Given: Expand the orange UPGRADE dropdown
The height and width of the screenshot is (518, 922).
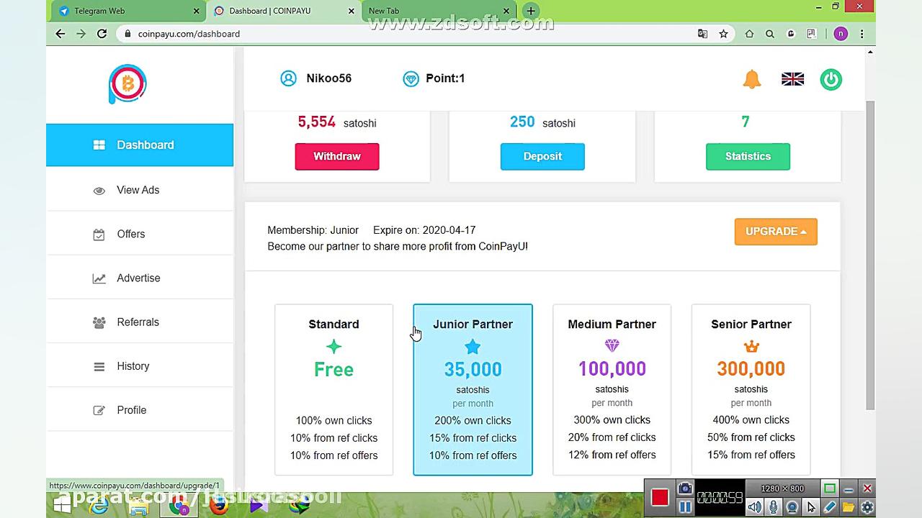Looking at the screenshot, I should [x=776, y=232].
